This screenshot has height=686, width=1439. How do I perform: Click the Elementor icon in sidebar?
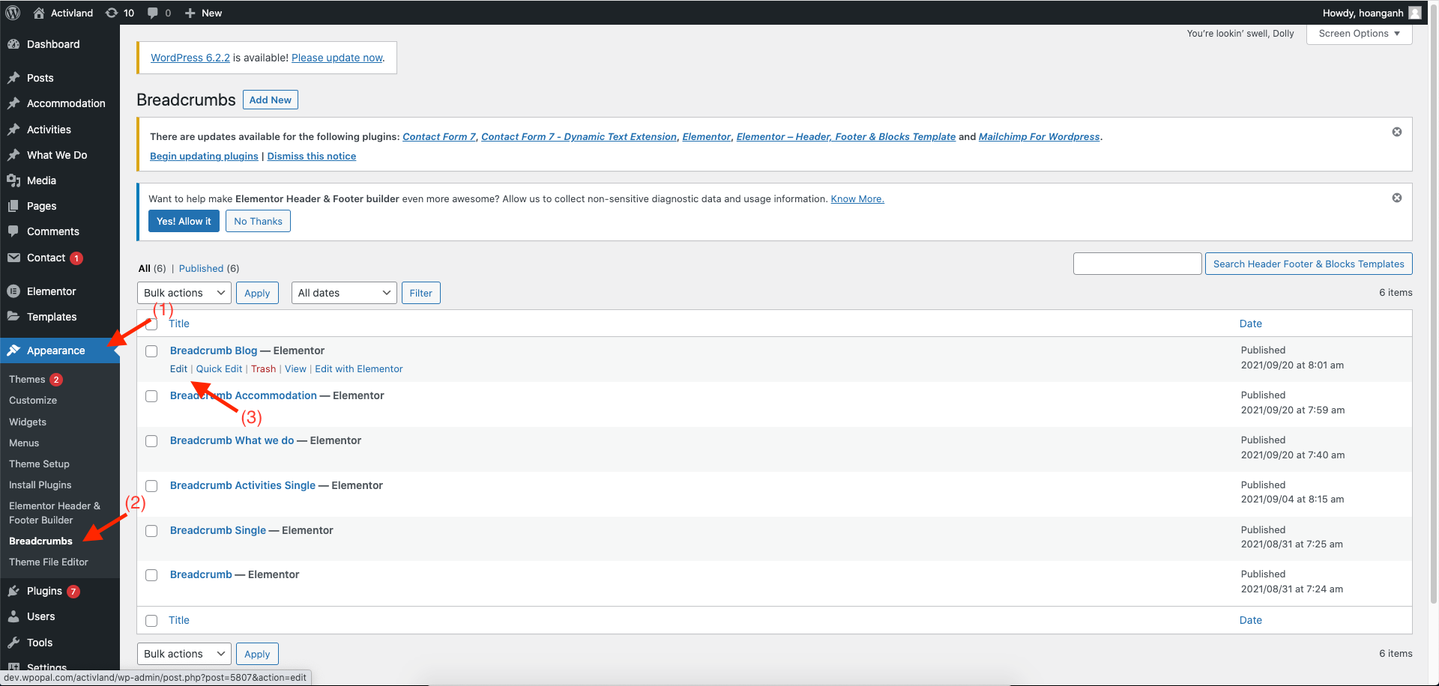click(13, 291)
